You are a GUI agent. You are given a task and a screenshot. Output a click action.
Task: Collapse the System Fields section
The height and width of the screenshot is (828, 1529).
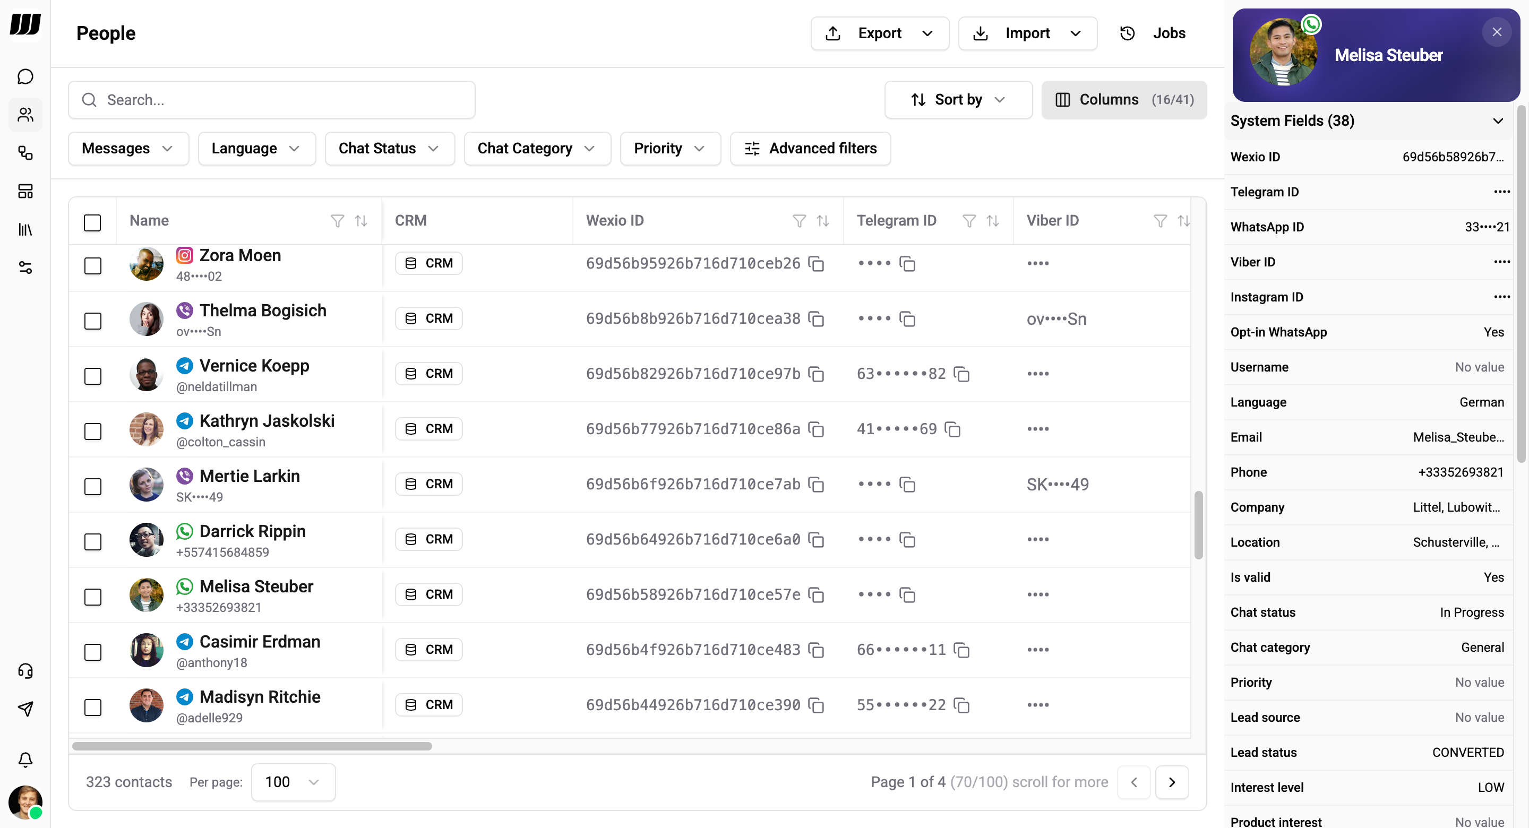tap(1498, 120)
